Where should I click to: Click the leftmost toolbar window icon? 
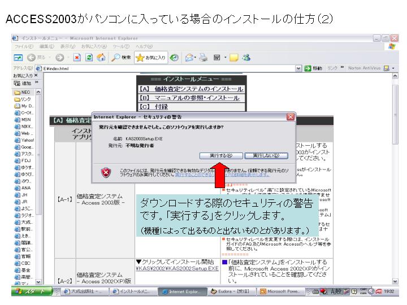pyautogui.click(x=18, y=58)
